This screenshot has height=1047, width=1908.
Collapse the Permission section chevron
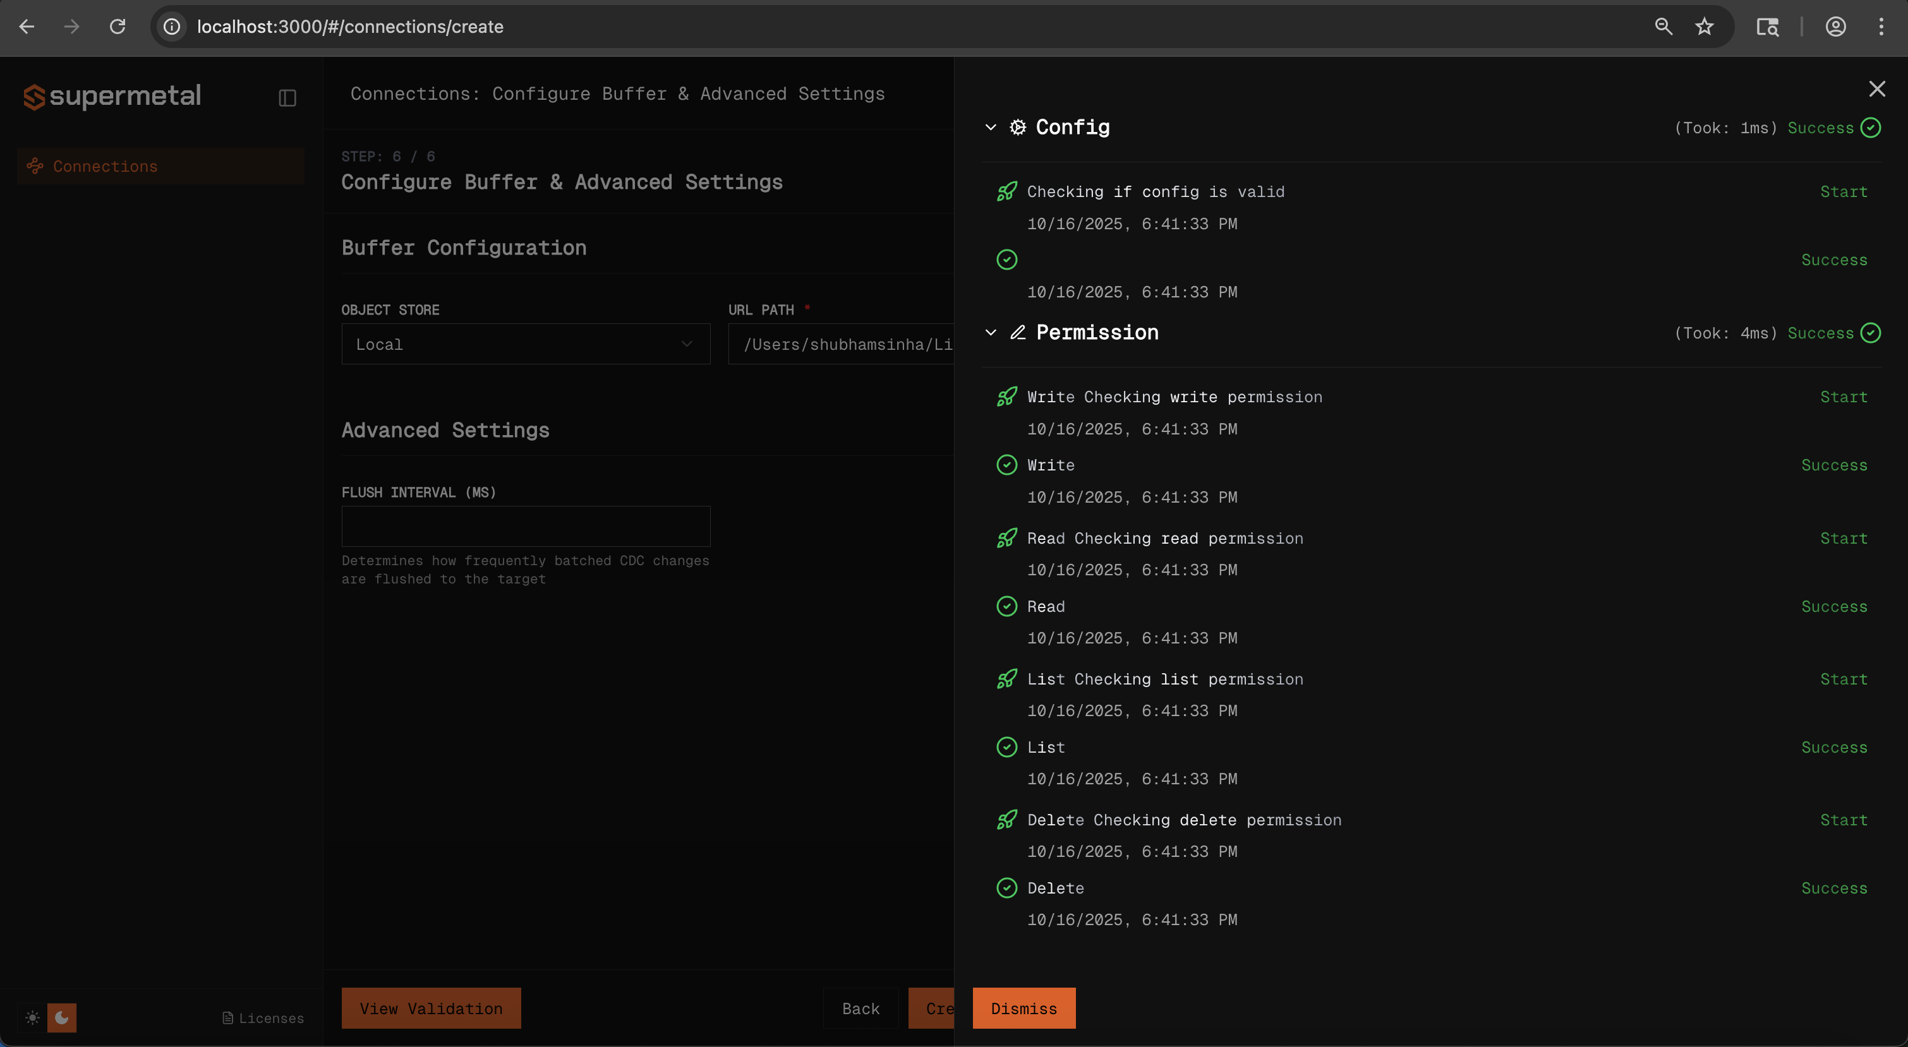(991, 332)
